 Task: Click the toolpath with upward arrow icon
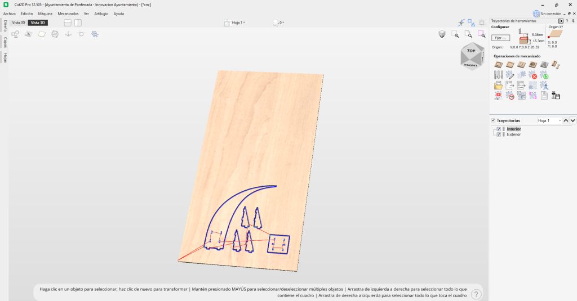click(544, 86)
